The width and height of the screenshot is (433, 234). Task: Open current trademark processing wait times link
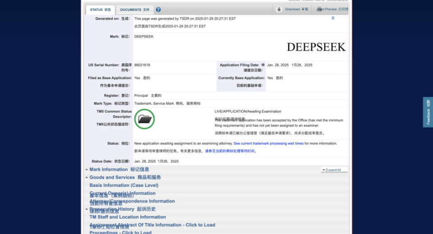(x=268, y=144)
